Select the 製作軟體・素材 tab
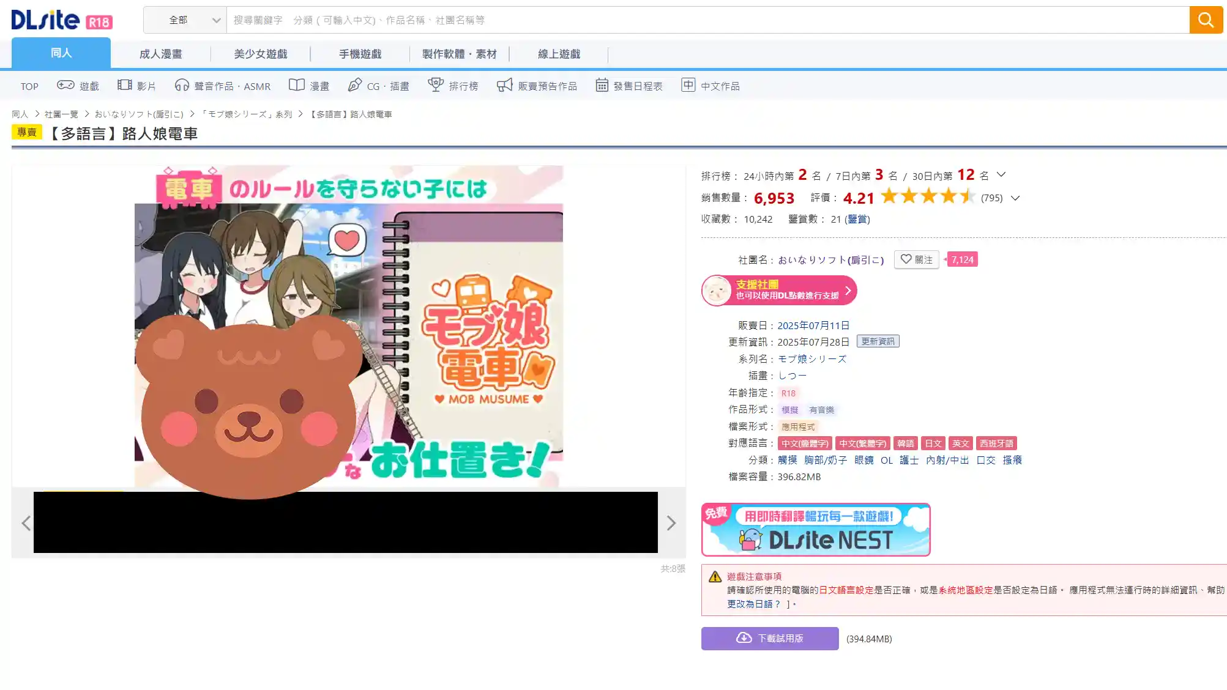Screen dimensions: 1227x690 460,54
